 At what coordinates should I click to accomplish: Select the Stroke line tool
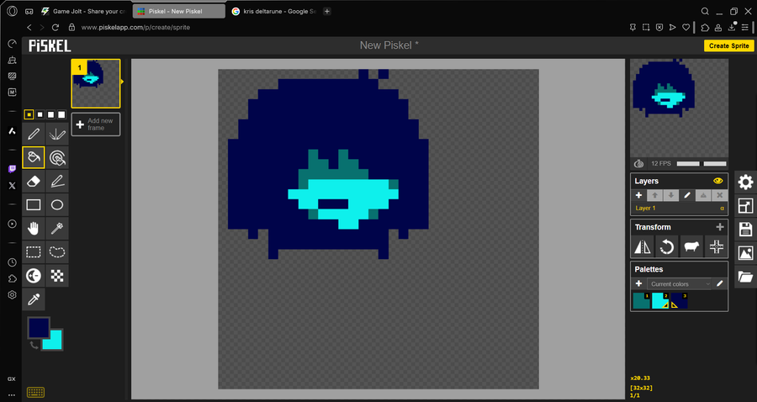(57, 181)
